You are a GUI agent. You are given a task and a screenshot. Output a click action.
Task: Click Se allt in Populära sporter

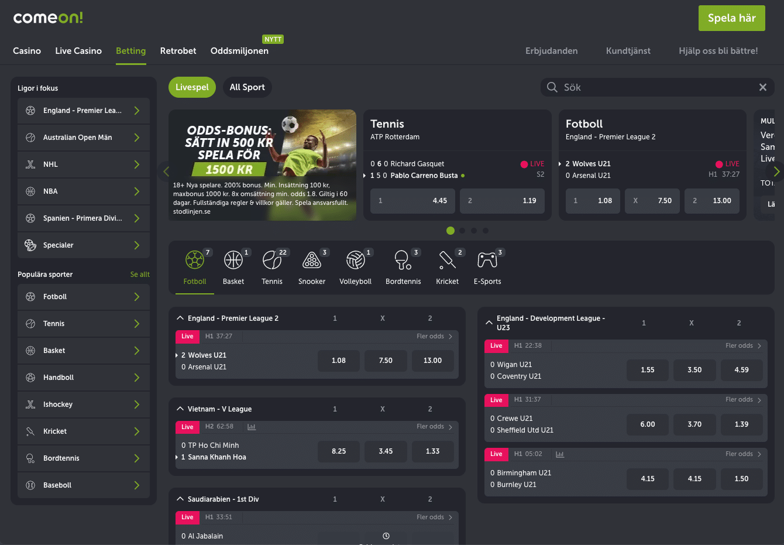click(x=140, y=275)
